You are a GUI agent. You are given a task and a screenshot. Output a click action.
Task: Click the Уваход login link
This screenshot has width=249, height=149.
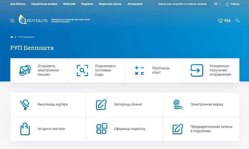pos(235,4)
